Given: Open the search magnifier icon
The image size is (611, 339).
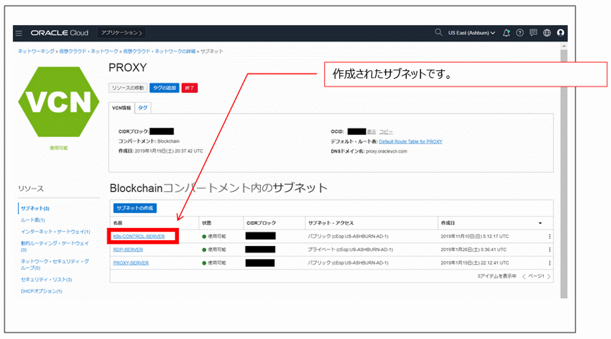Looking at the screenshot, I should click(x=438, y=33).
